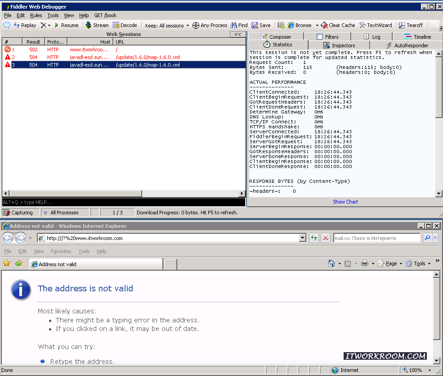Save sessions using the Save button
This screenshot has height=376, width=443.
click(261, 25)
